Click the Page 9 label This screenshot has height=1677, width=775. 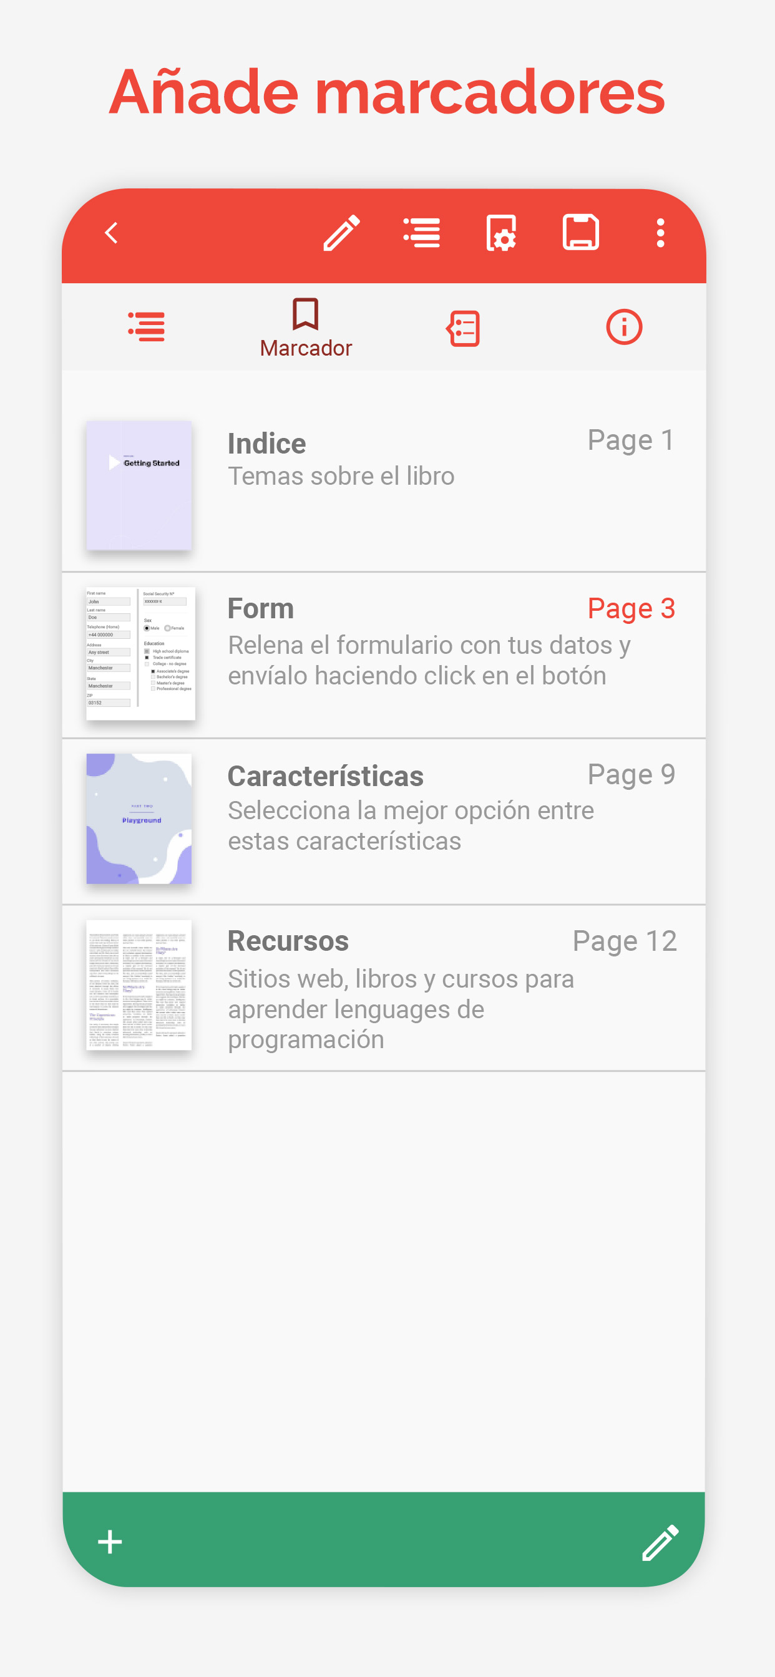coord(630,775)
